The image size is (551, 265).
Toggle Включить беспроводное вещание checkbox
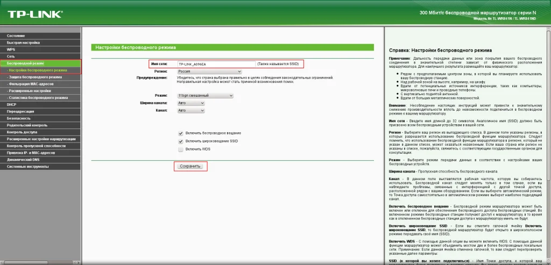[x=181, y=133]
